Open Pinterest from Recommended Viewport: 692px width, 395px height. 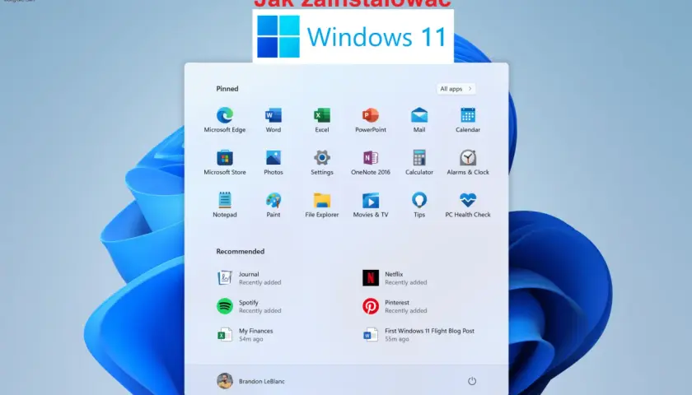click(395, 306)
